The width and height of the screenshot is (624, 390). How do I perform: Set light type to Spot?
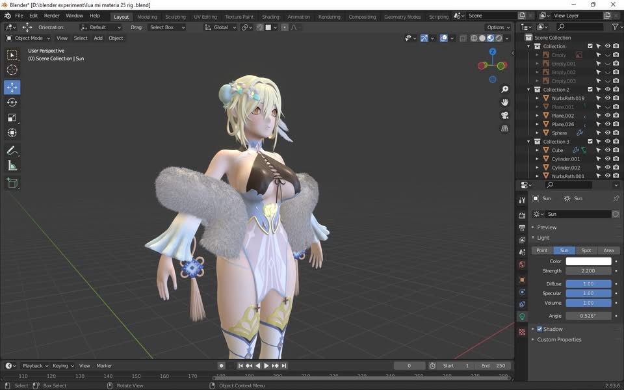[x=586, y=250]
